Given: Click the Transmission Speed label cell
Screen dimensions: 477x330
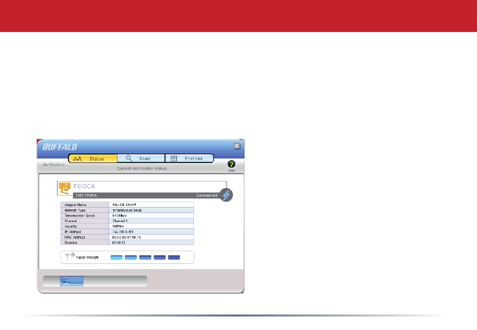Looking at the screenshot, I should pos(85,215).
